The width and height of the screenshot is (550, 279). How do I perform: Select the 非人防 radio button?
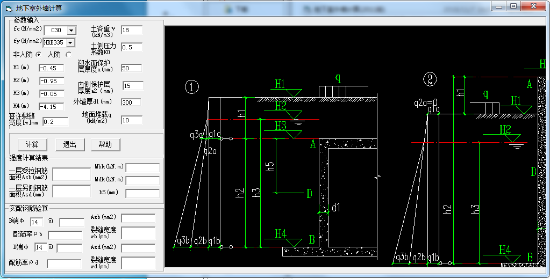(x=38, y=54)
